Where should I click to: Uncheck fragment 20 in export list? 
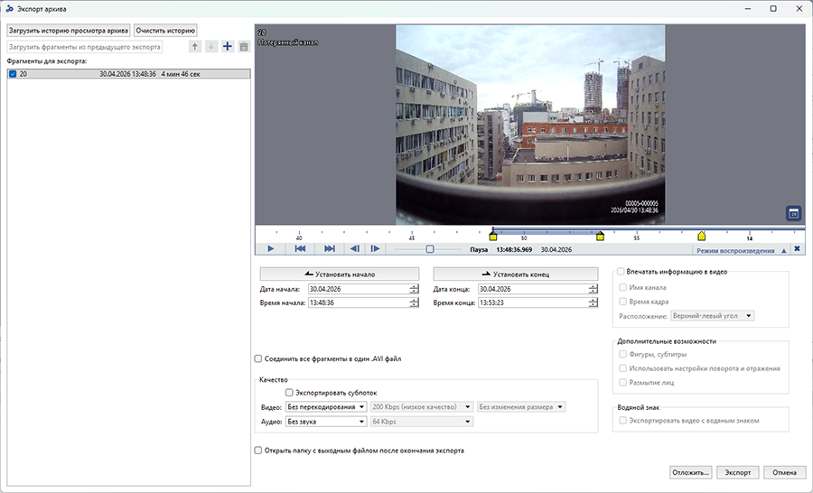(13, 74)
